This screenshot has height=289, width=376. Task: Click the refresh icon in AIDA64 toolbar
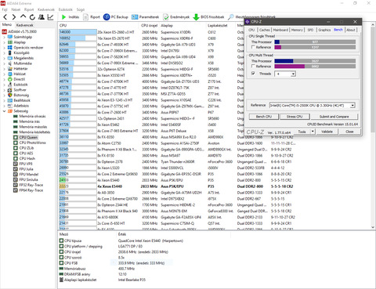tap(32, 17)
